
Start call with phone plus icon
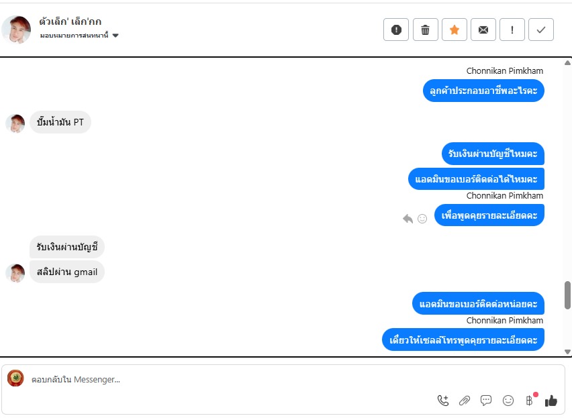(443, 401)
